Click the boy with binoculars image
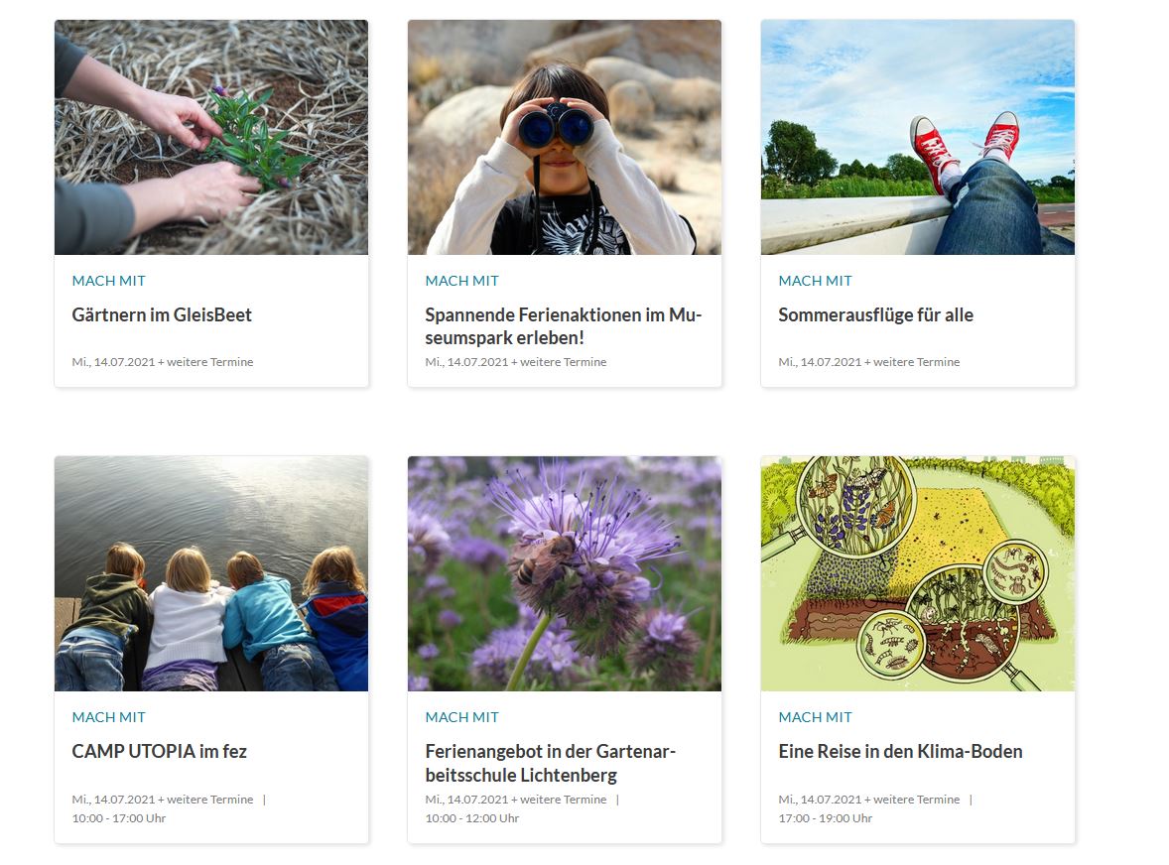 click(565, 137)
